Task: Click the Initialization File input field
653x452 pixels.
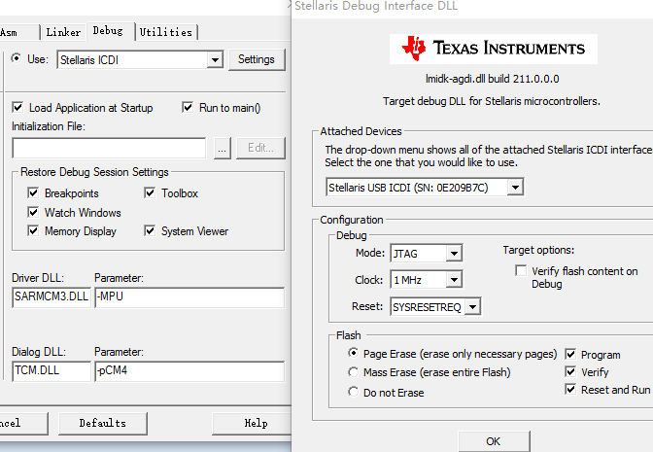Action: click(109, 148)
